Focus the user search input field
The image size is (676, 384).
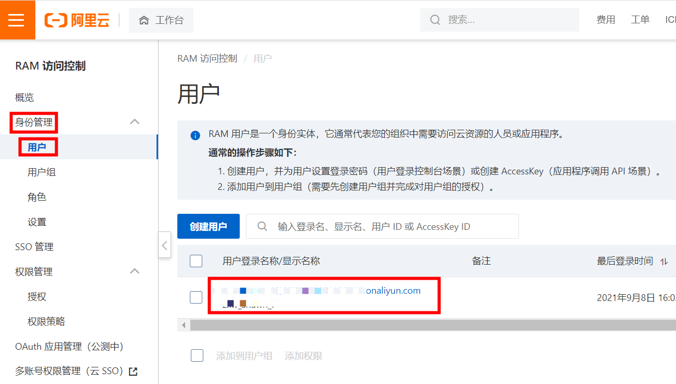click(390, 227)
